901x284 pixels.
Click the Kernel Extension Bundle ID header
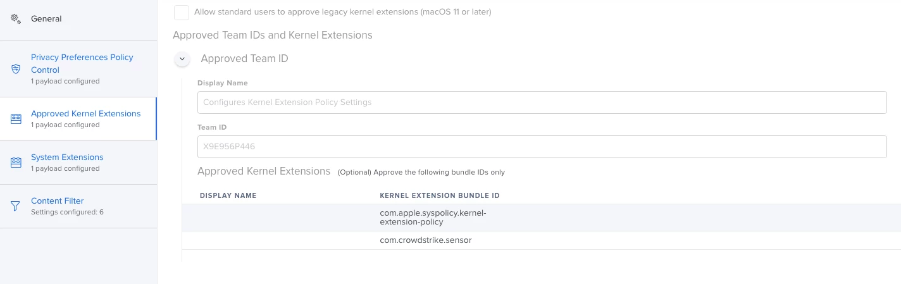coord(440,195)
